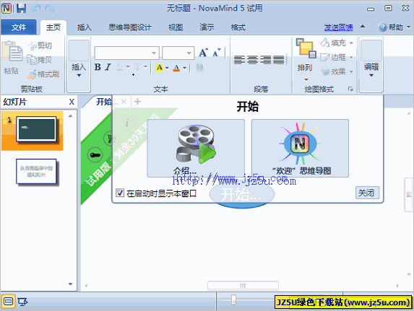414x311 pixels.
Task: Expand the Insert (插入) ribbon button
Action: pyautogui.click(x=79, y=66)
